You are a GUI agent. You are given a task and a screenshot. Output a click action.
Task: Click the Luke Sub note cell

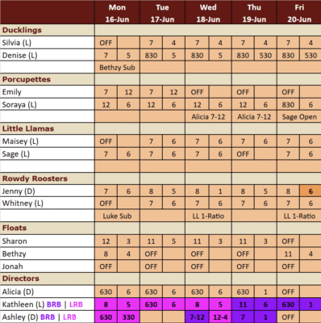coord(117,216)
